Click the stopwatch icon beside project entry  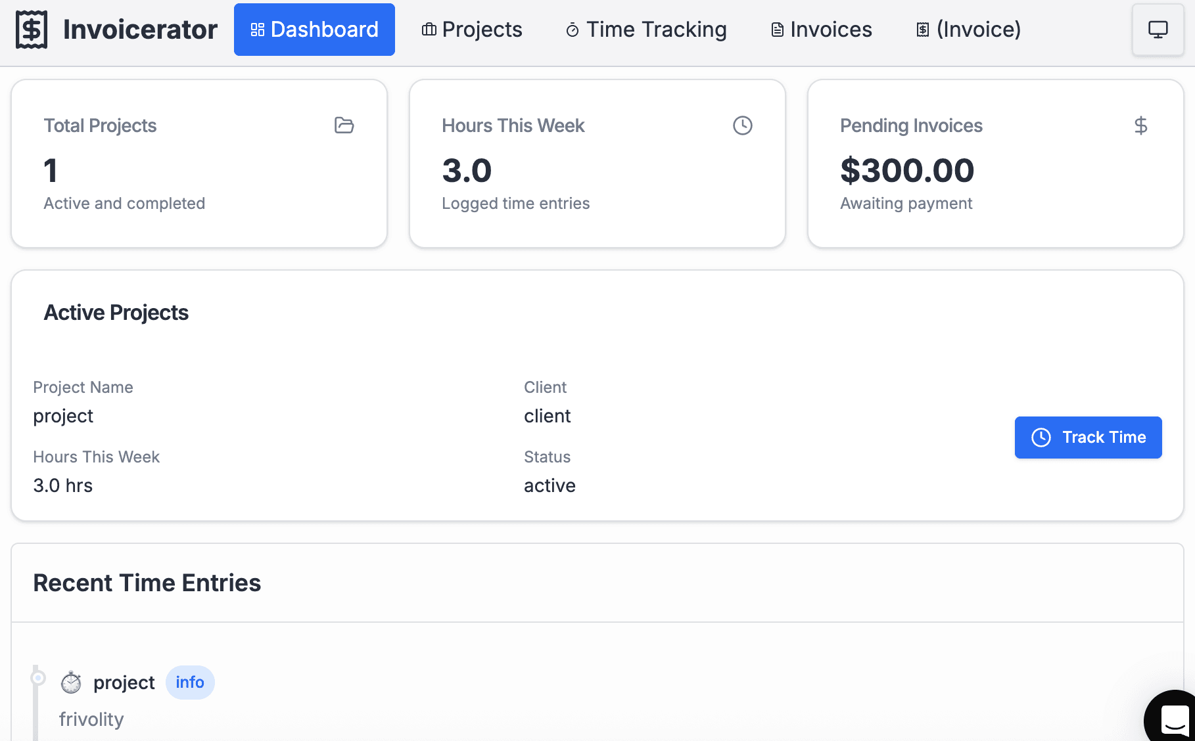[71, 683]
